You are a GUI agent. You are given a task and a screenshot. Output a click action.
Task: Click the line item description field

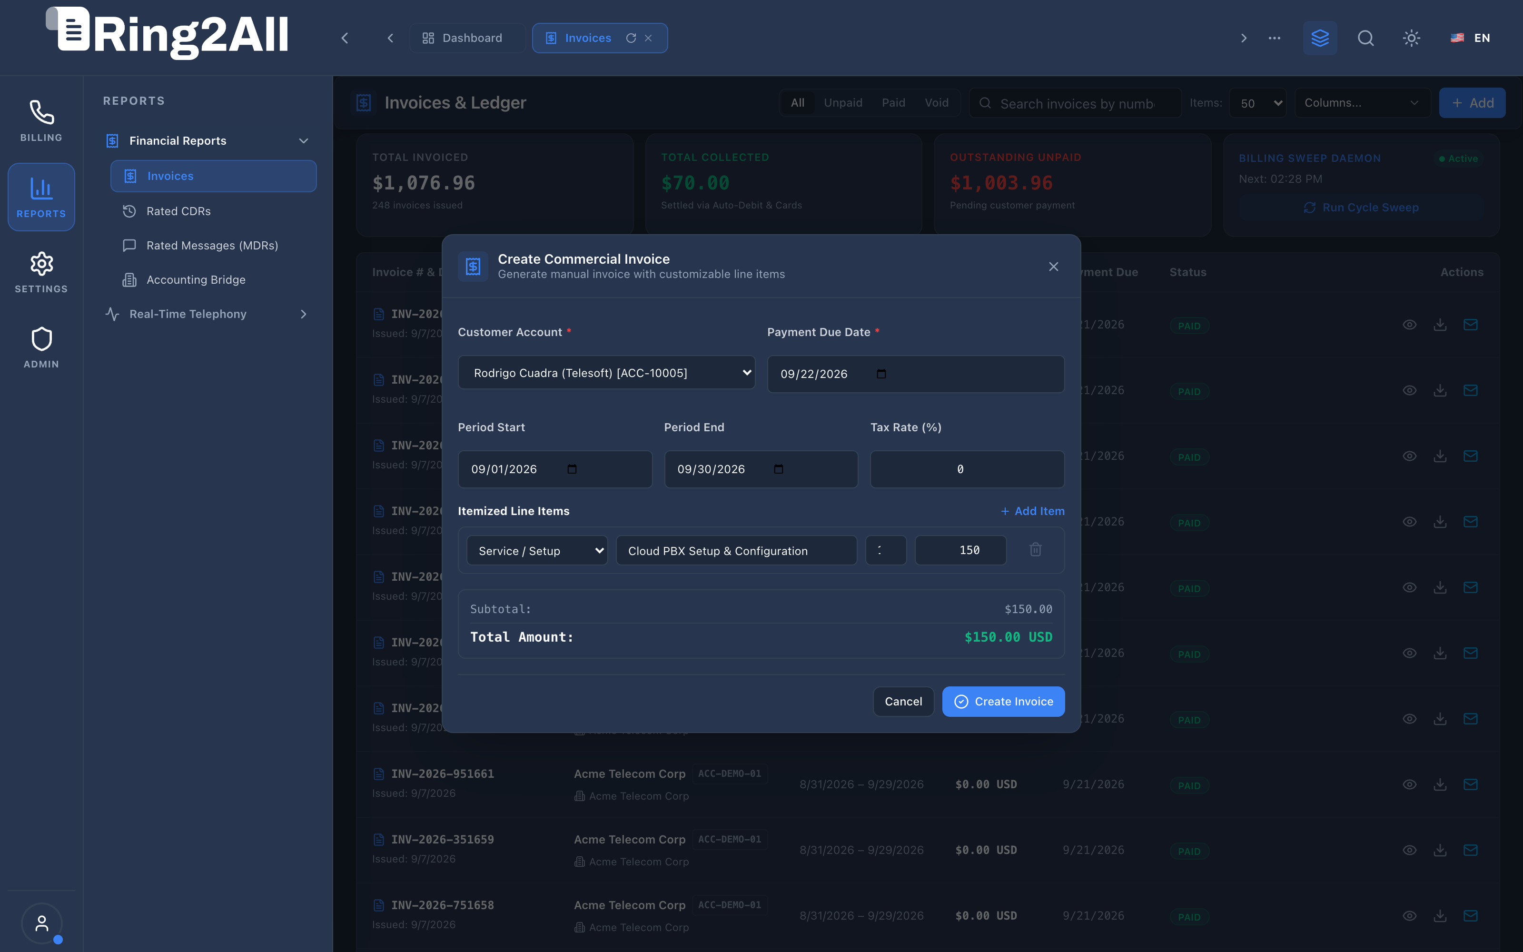coord(736,550)
